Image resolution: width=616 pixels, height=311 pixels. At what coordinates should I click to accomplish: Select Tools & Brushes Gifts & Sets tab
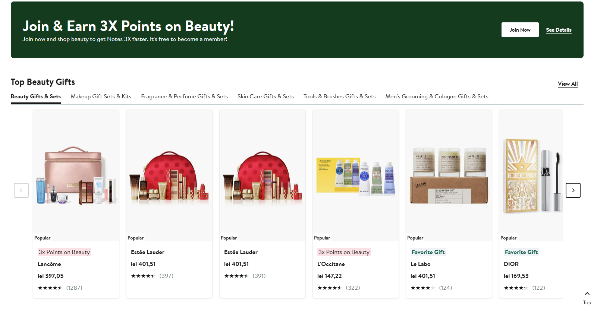point(339,96)
